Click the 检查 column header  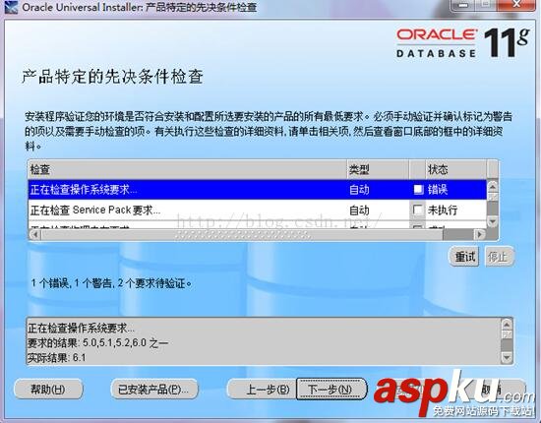(x=187, y=169)
